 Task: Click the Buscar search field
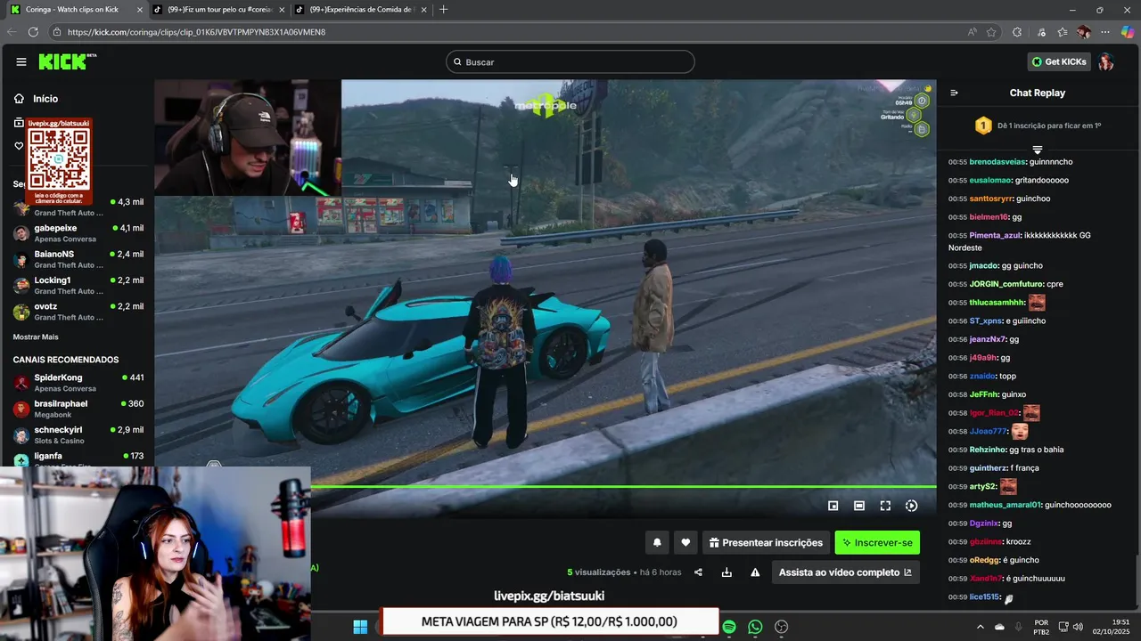(570, 61)
